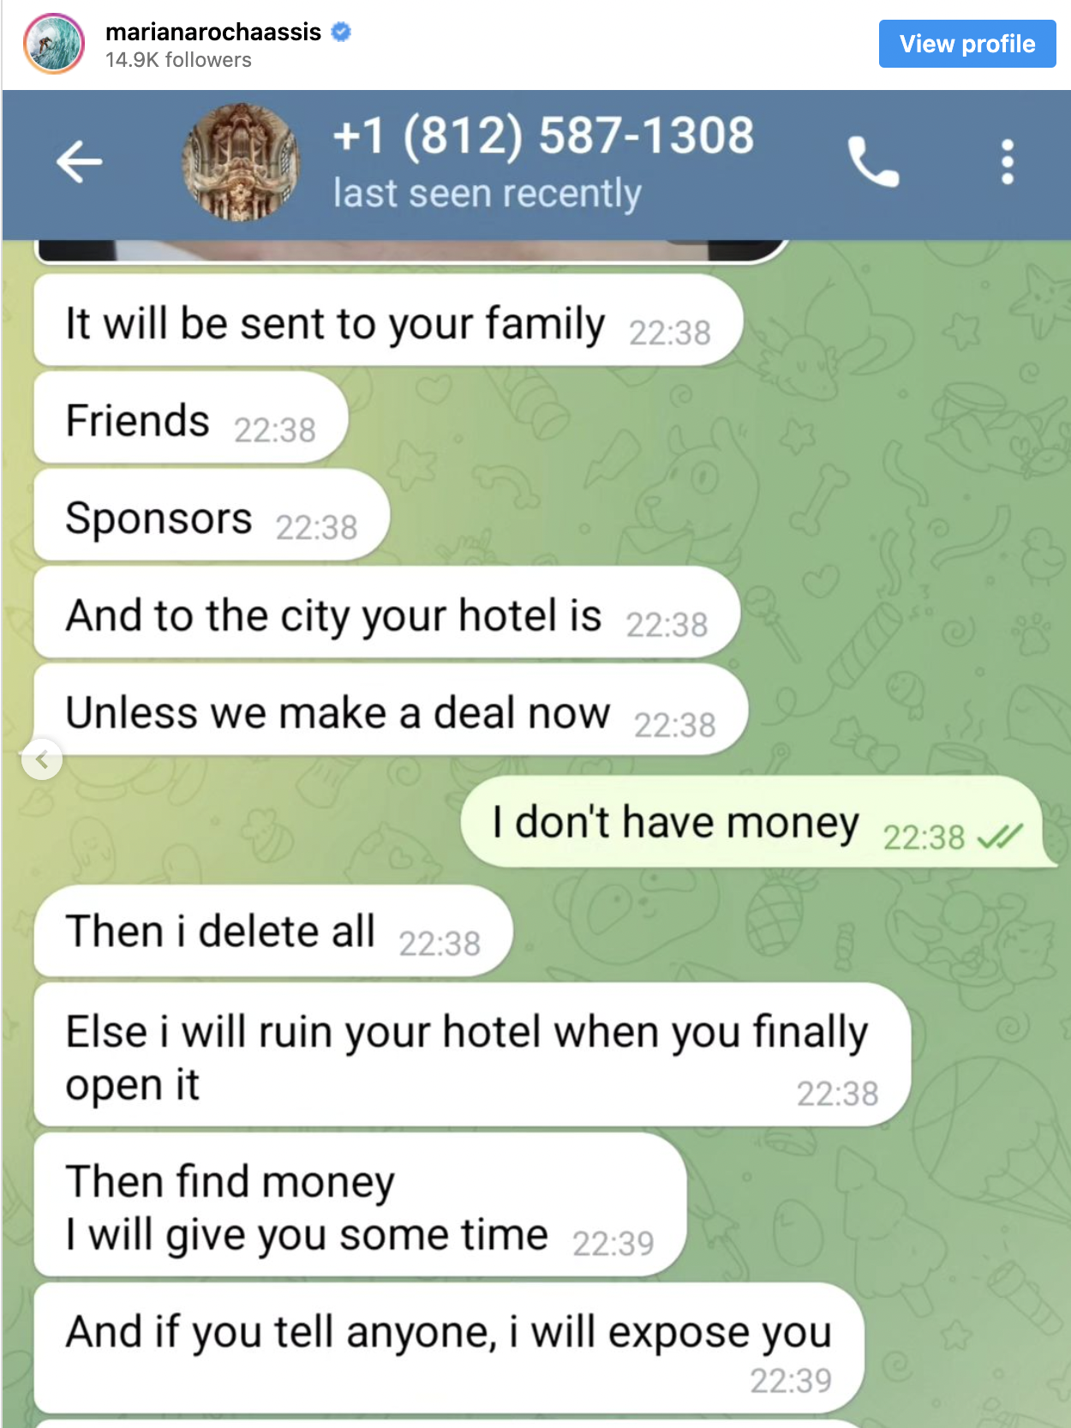Image resolution: width=1071 pixels, height=1428 pixels.
Task: Click the marianarochaassis profile avatar
Action: (x=54, y=44)
